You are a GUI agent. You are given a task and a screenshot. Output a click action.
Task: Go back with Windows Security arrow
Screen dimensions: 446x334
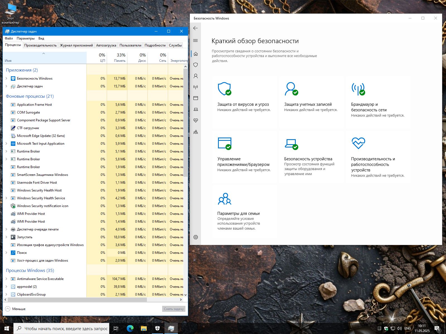tap(195, 28)
